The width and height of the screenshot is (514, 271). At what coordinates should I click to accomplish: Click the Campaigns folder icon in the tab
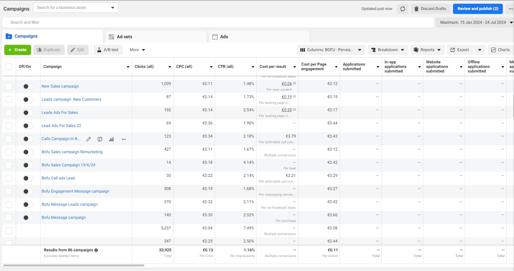pos(9,36)
